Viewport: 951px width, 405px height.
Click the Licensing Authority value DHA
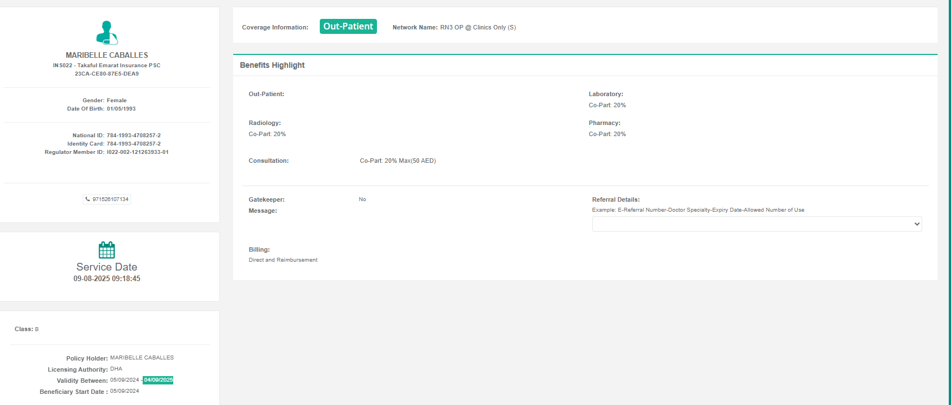pos(116,369)
